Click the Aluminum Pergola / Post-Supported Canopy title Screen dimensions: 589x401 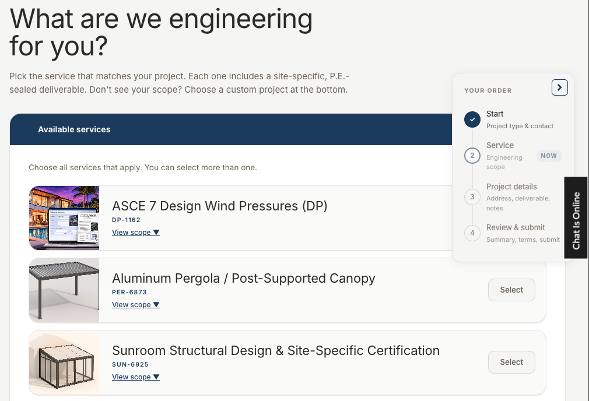(x=243, y=278)
